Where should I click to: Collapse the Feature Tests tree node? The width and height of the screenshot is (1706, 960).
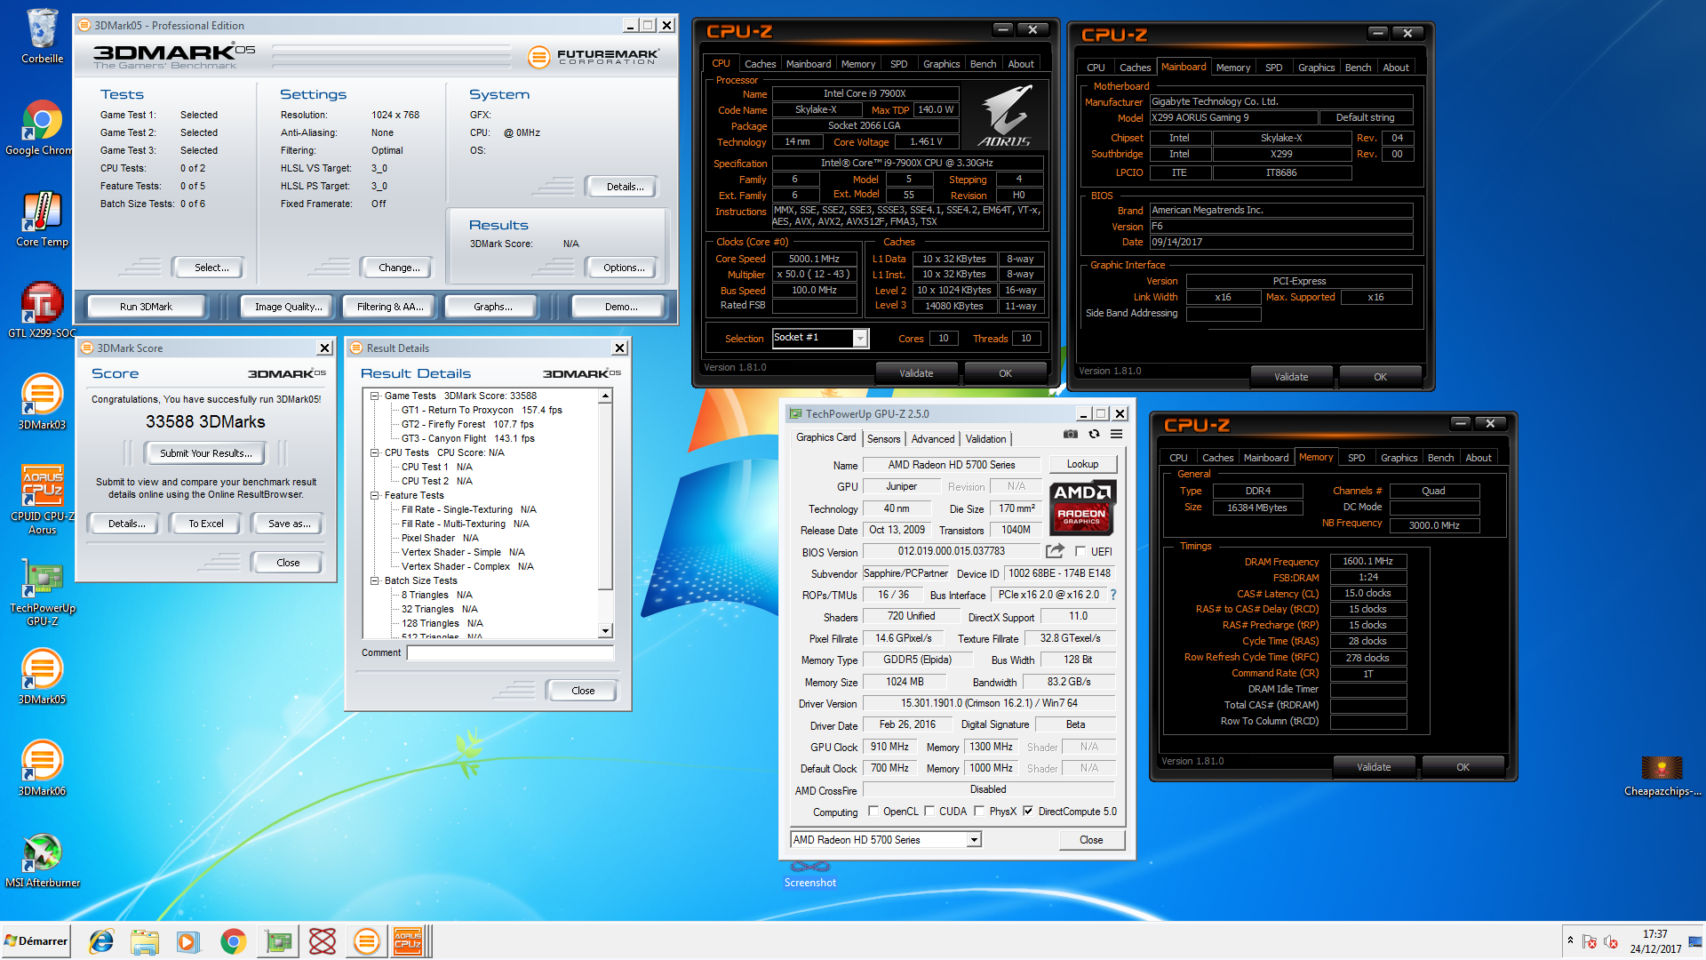point(375,495)
